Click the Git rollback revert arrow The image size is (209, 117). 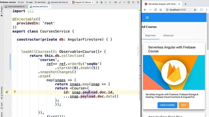(x=133, y=2)
